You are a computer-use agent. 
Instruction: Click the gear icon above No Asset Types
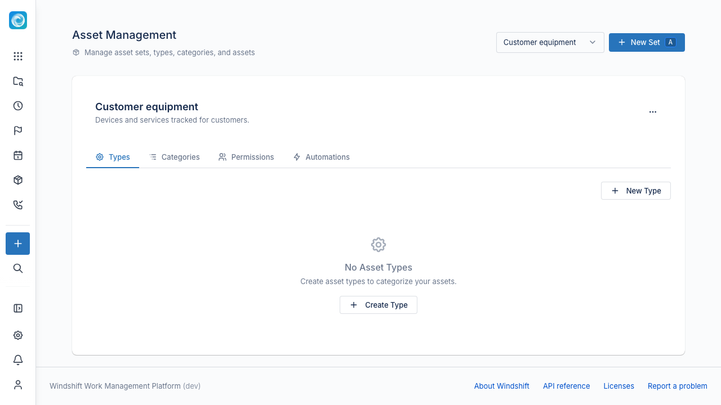(379, 245)
